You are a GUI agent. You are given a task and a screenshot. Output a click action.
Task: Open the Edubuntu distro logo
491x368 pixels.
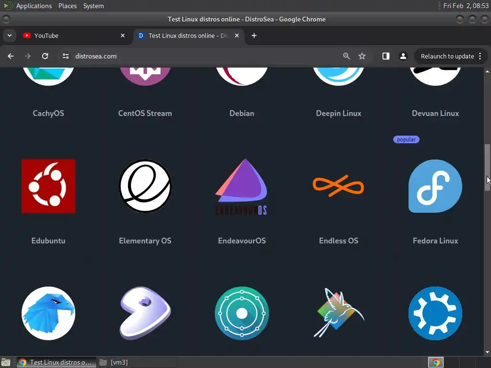pos(48,186)
